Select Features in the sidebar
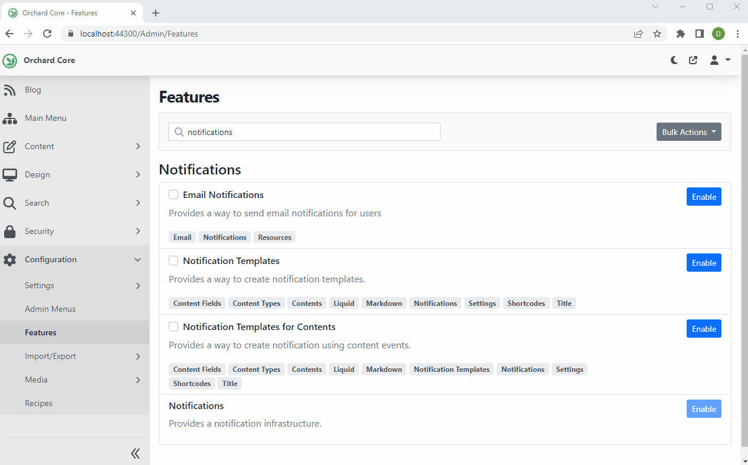This screenshot has width=748, height=465. coord(74,332)
